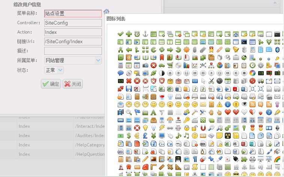Pick the calculator icon
The image size is (284, 177).
click(x=120, y=65)
